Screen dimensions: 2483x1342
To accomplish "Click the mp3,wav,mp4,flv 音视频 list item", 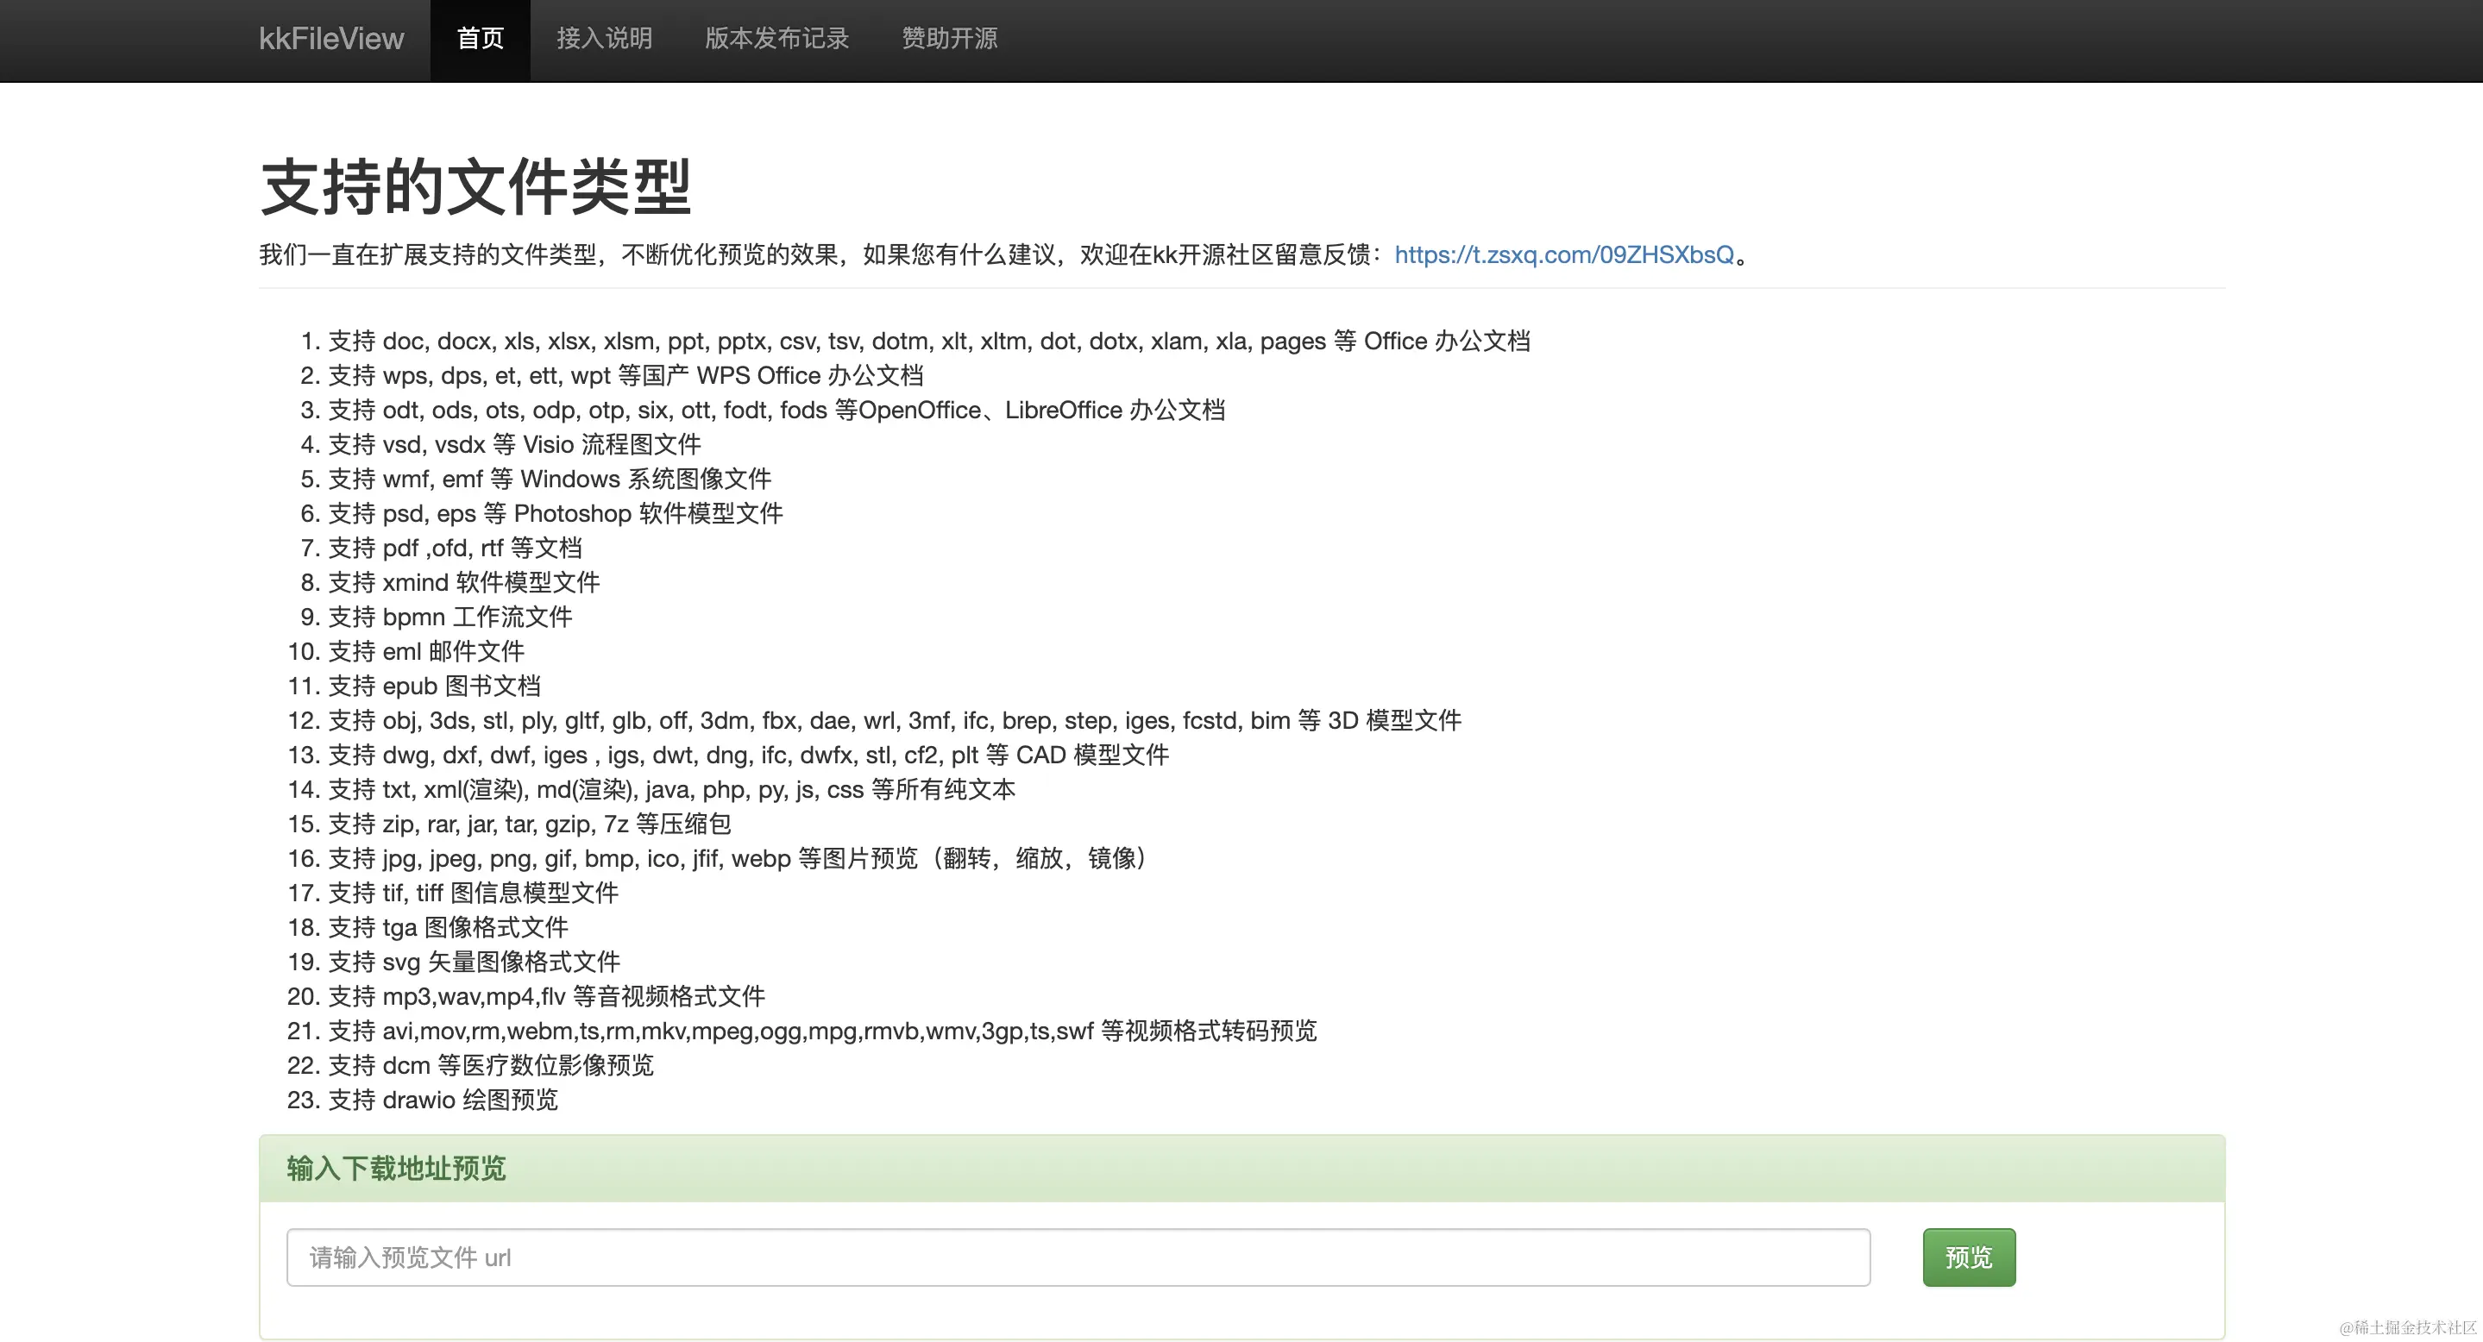I will click(546, 997).
